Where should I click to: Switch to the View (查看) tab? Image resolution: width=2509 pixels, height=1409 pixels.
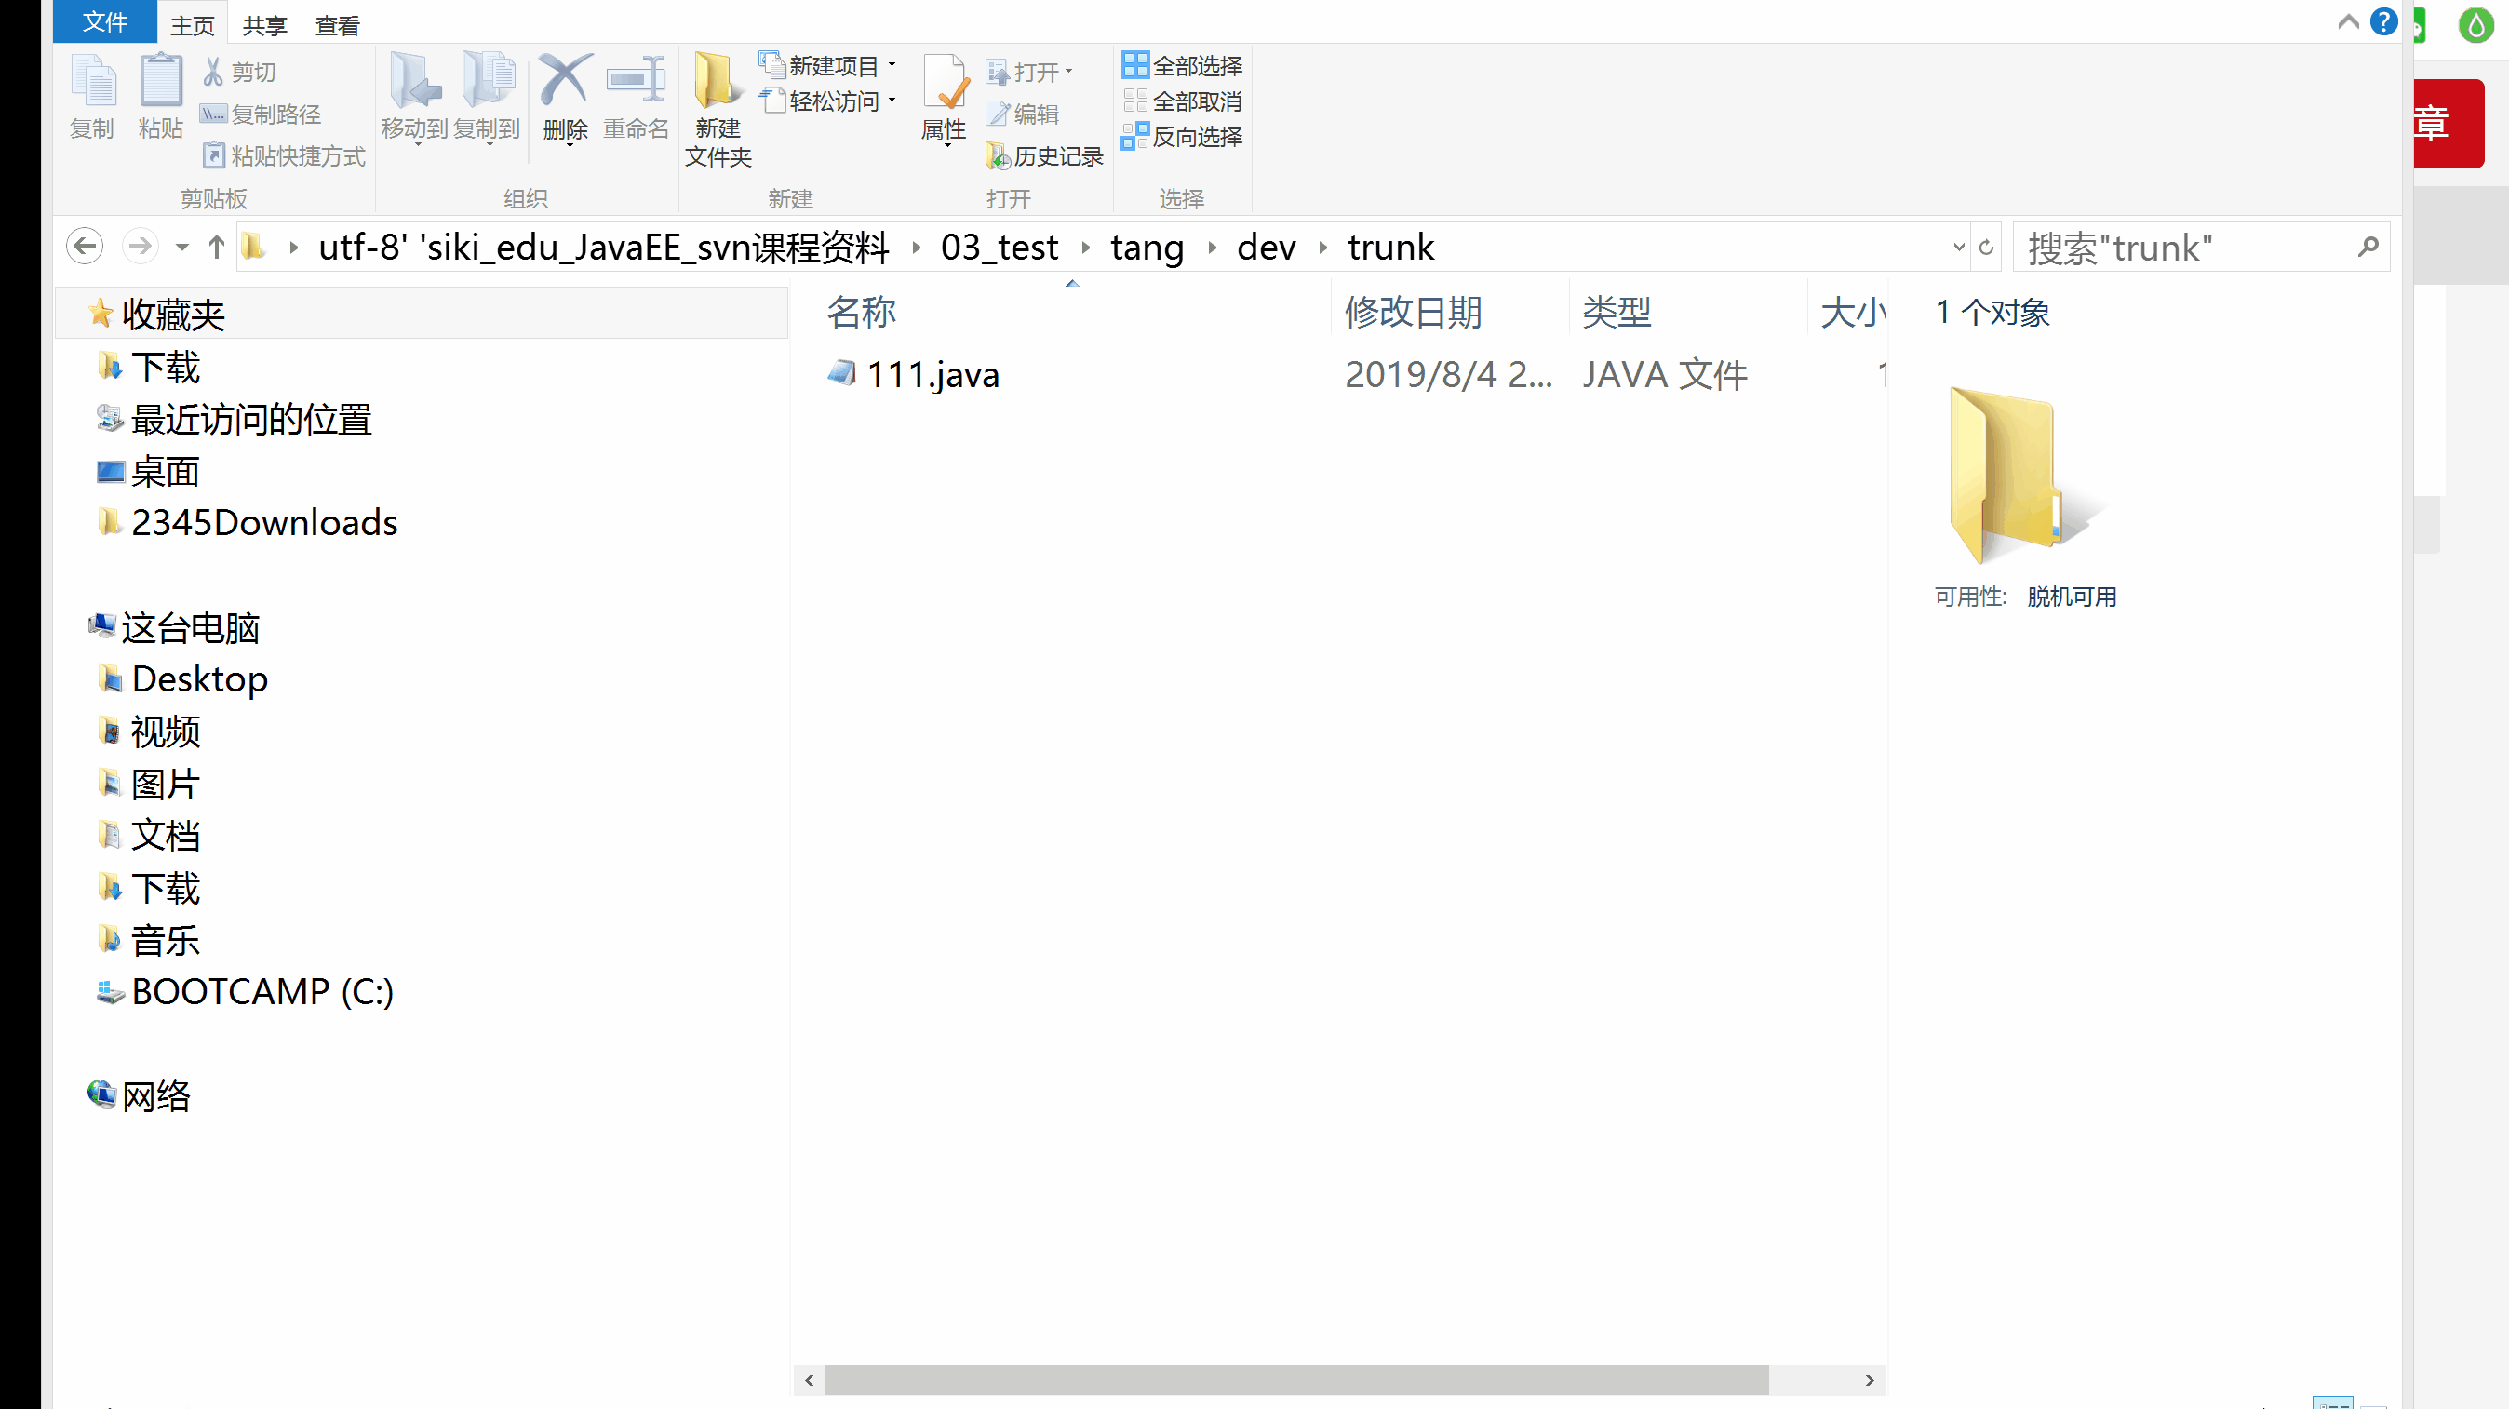pyautogui.click(x=338, y=25)
